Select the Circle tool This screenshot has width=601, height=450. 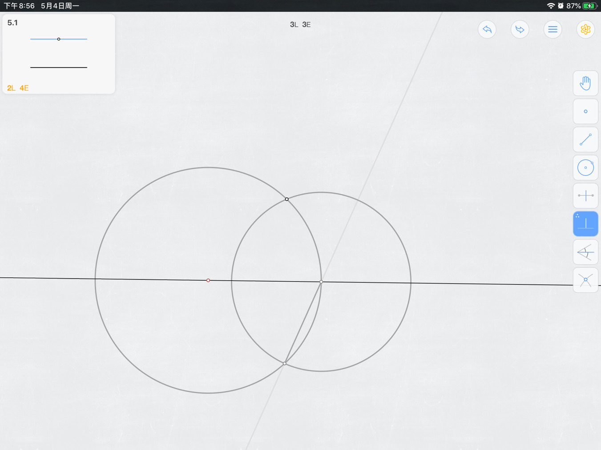585,167
